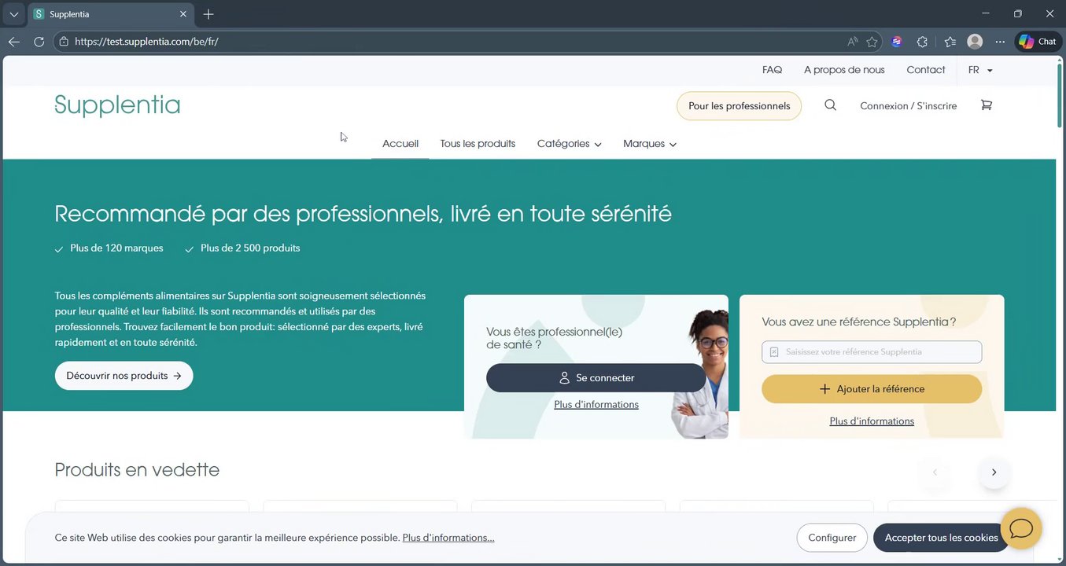Click the colorful extension icon in toolbar

tap(897, 42)
